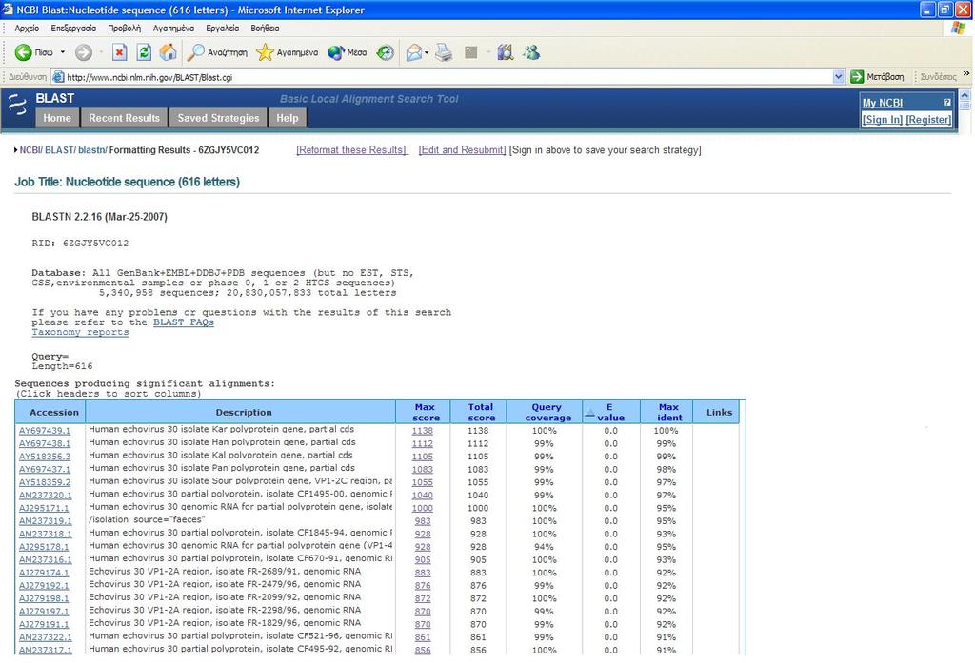
Task: Click the Mail envelope icon
Action: coord(414,53)
